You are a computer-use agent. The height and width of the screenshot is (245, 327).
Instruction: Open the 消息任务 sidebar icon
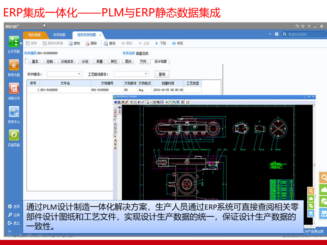[14, 88]
